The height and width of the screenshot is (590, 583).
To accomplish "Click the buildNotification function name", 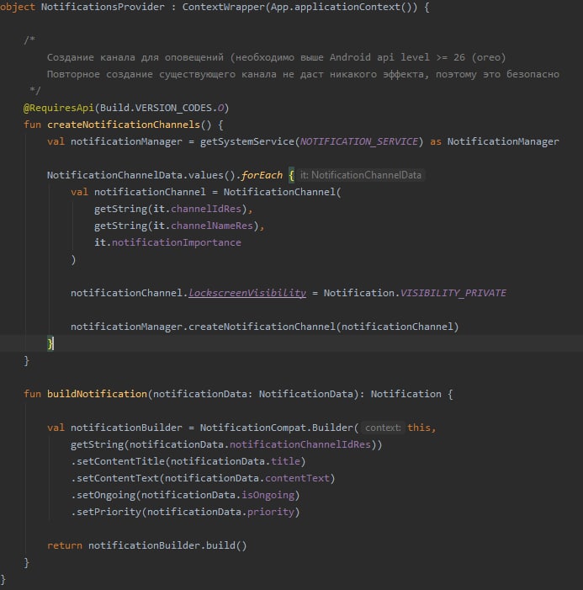I will tap(97, 394).
